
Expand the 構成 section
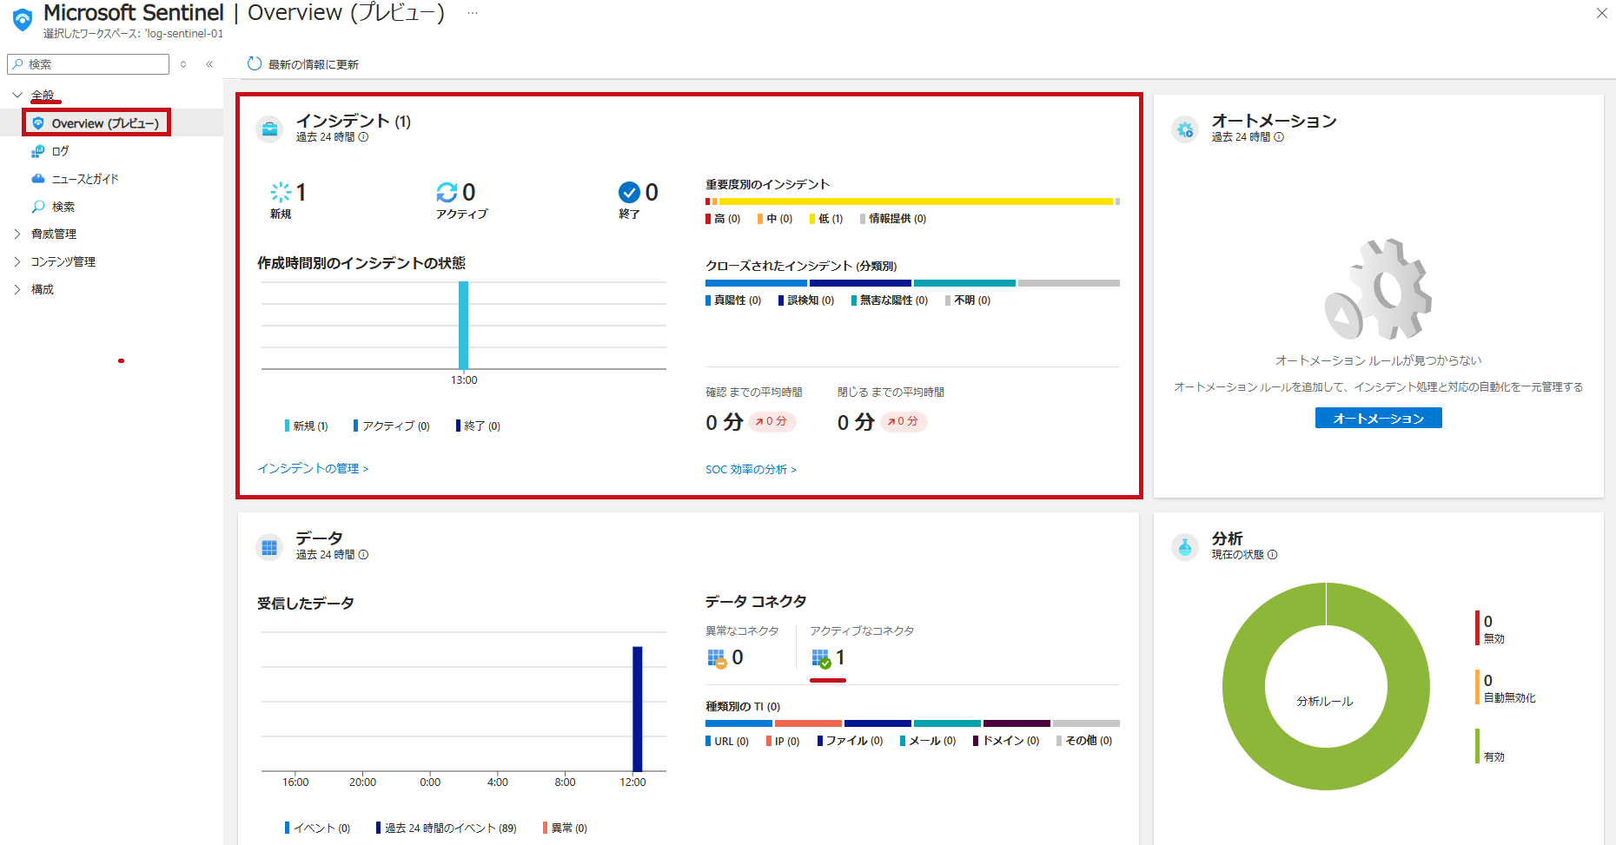pos(17,289)
